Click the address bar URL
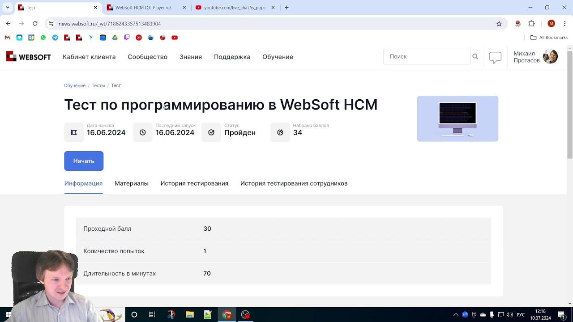573x322 pixels. point(110,24)
